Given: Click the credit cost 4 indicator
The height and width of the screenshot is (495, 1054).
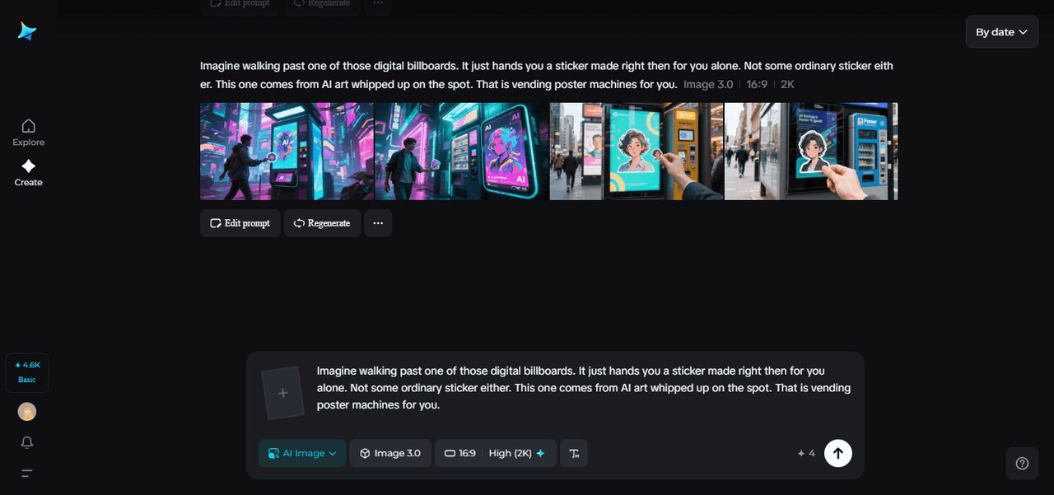Looking at the screenshot, I should (x=806, y=453).
